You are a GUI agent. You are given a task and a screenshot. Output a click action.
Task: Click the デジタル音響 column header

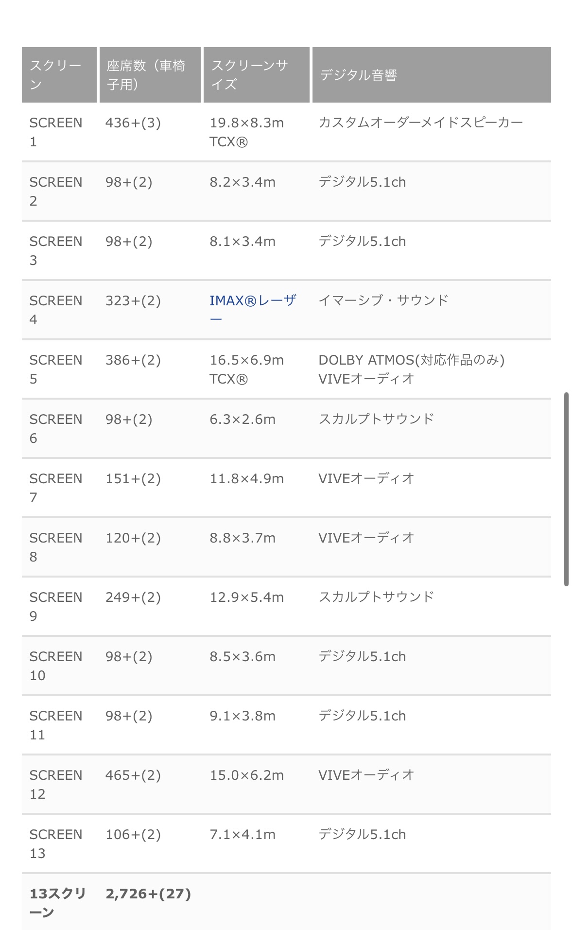point(359,75)
